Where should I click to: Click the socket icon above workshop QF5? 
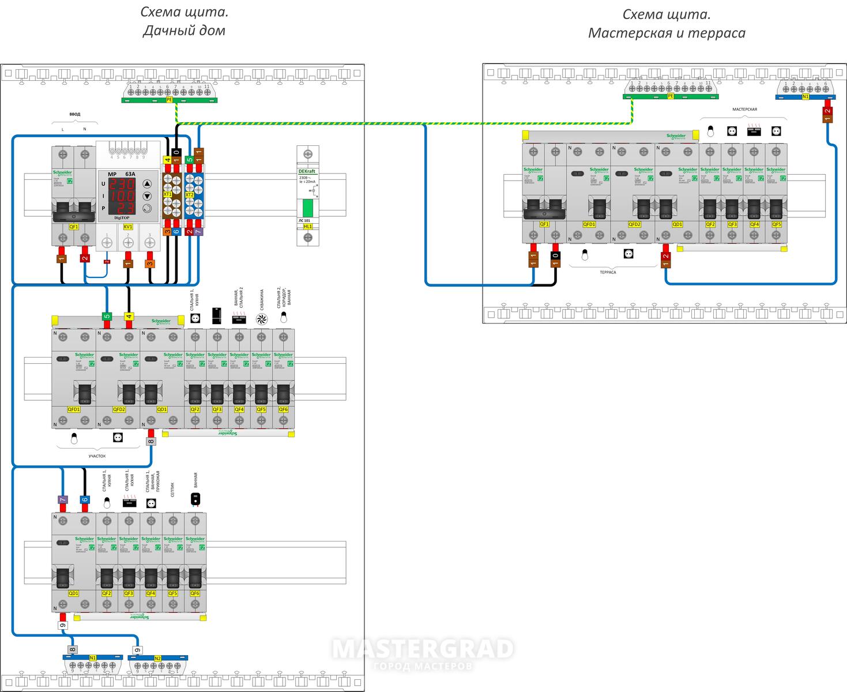click(776, 131)
